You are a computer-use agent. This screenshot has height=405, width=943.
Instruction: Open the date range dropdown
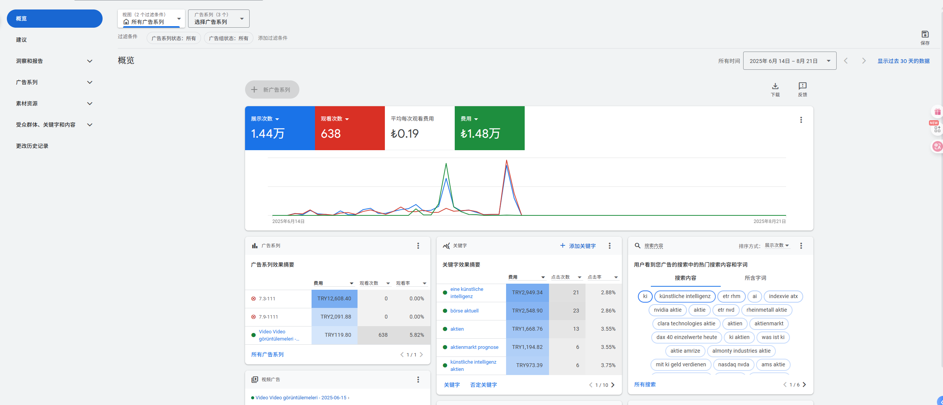[x=790, y=61]
